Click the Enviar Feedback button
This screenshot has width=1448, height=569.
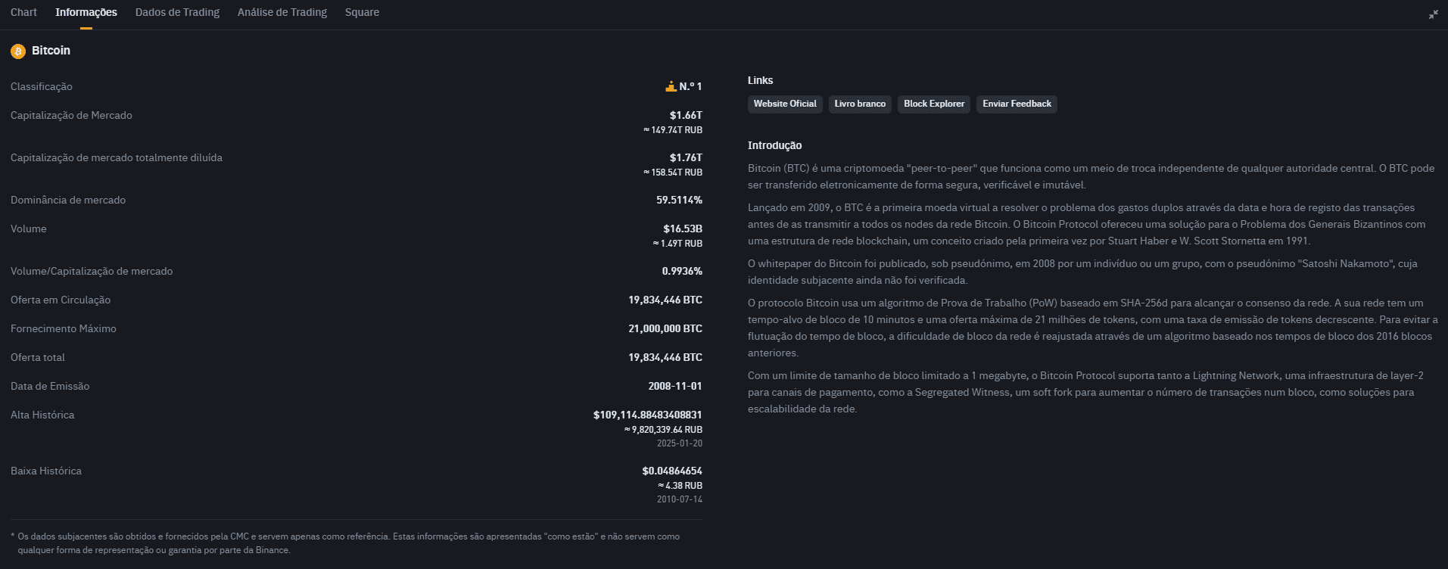[1017, 104]
